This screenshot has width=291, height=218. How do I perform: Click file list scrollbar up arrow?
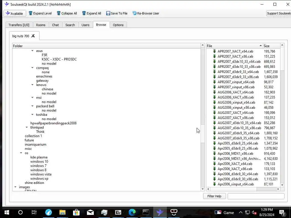point(282,45)
